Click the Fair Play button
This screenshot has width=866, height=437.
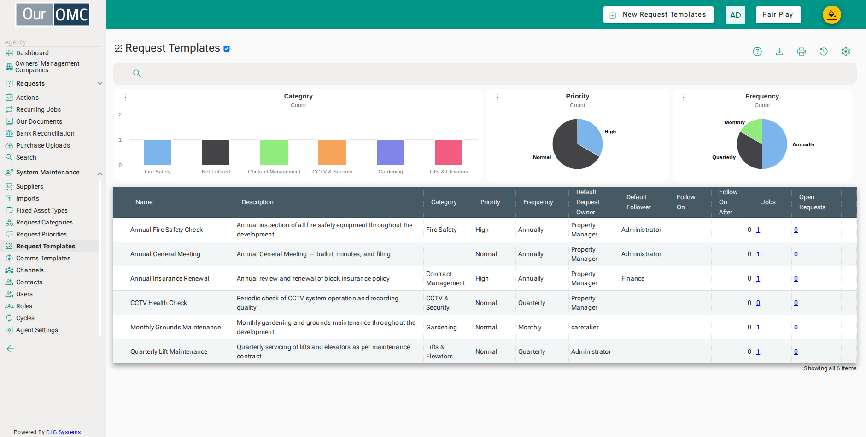(778, 15)
